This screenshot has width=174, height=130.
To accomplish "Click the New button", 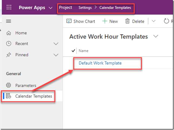I will pyautogui.click(x=110, y=21).
